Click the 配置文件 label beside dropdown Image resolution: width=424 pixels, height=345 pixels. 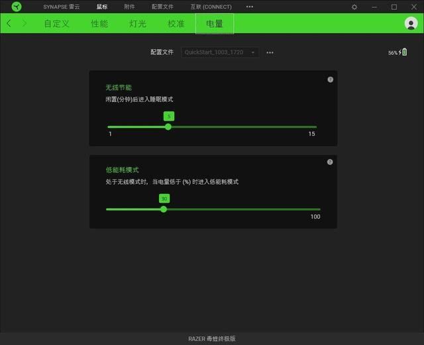(x=162, y=52)
